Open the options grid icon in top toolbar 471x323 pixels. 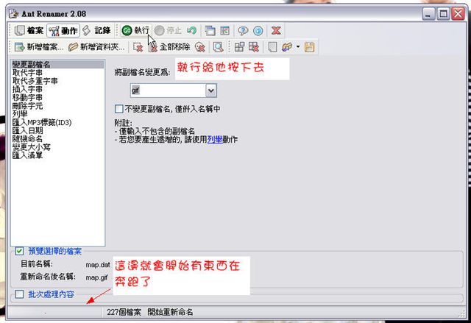tap(224, 30)
